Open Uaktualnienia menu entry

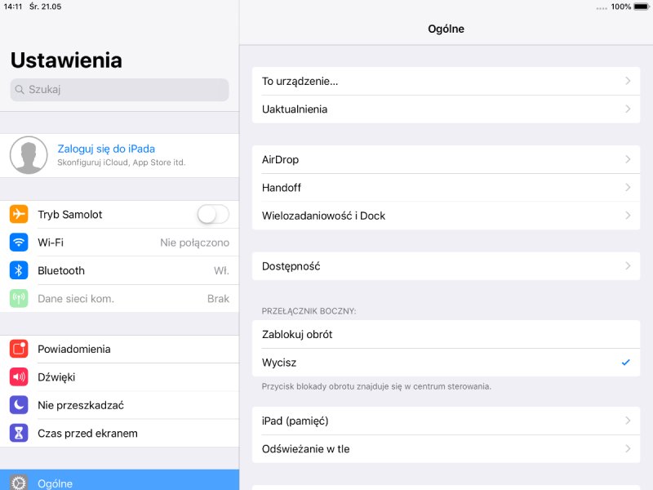tap(446, 109)
